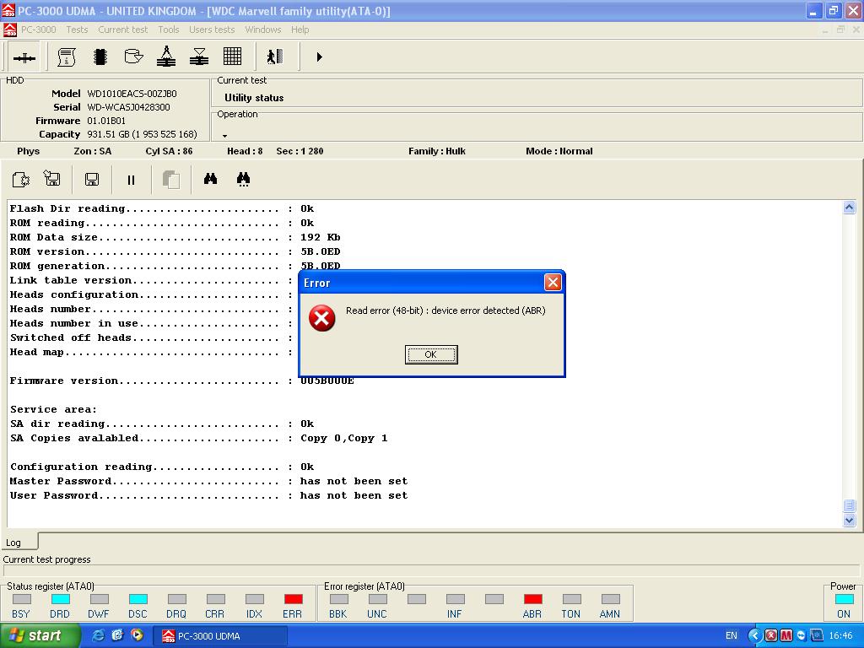Click the red ERR status indicator
The height and width of the screenshot is (648, 864).
[x=293, y=599]
